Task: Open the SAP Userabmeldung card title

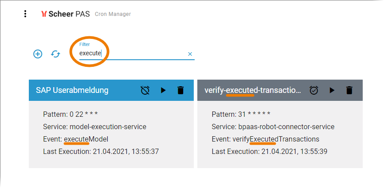Action: [x=72, y=90]
